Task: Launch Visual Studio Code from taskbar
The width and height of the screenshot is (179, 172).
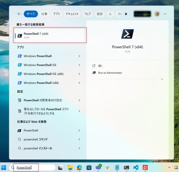Action: [136, 168]
